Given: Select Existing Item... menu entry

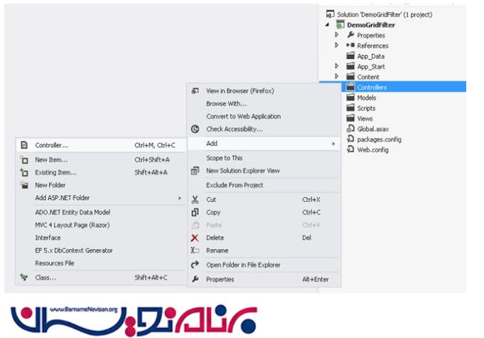Looking at the screenshot, I should pos(101,172).
